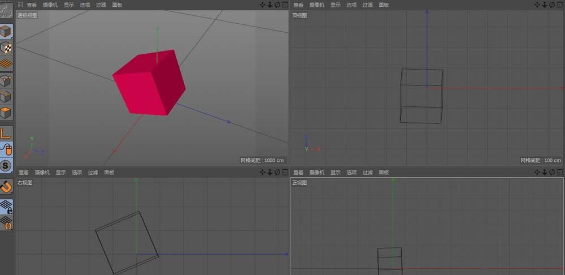Select the Model mode cube icon
The image size is (565, 275).
(6, 31)
